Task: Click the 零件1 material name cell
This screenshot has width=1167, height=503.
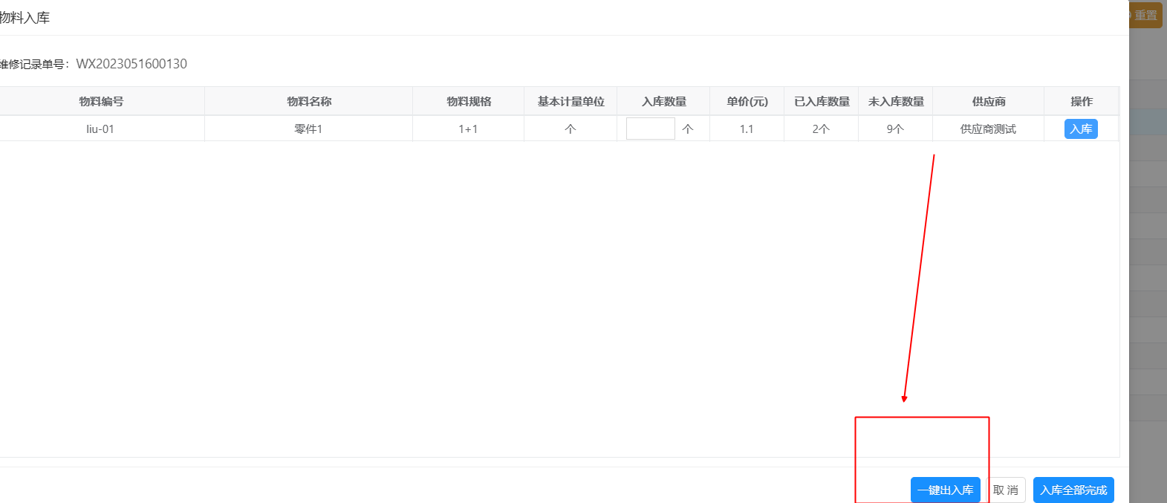Action: 308,129
